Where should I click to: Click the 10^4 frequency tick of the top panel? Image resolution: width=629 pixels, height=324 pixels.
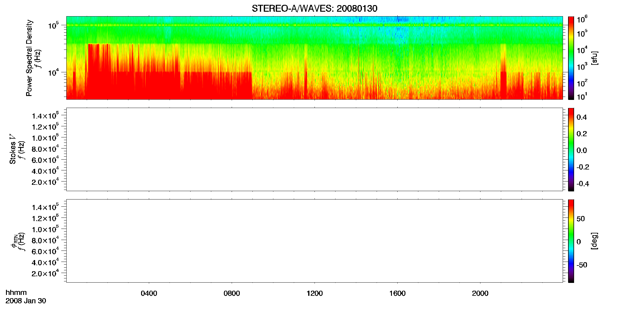[53, 72]
